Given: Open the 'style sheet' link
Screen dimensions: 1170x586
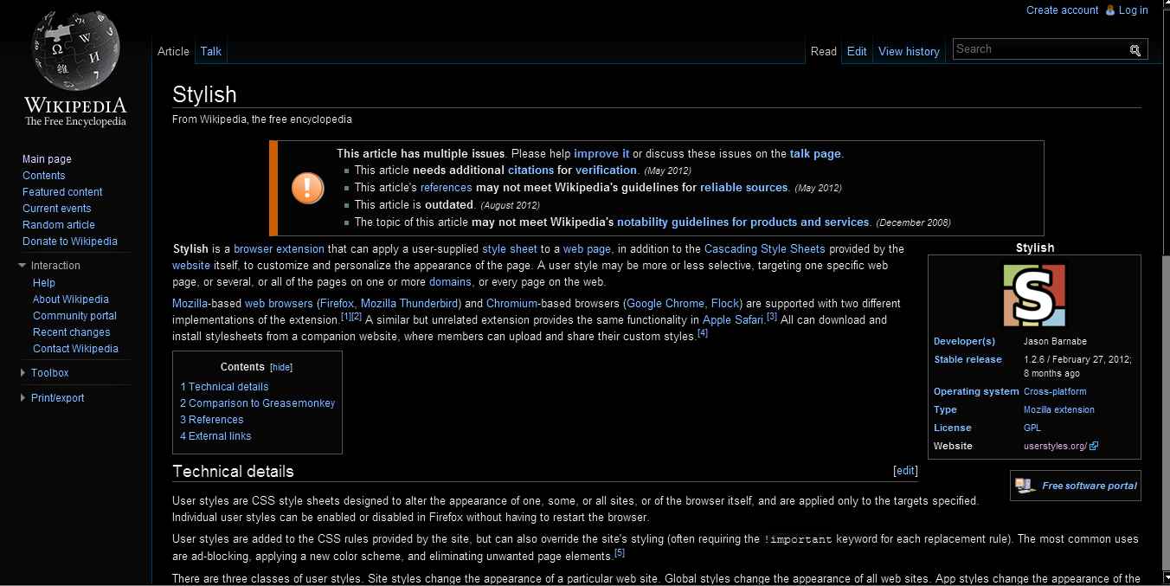Looking at the screenshot, I should click(510, 249).
